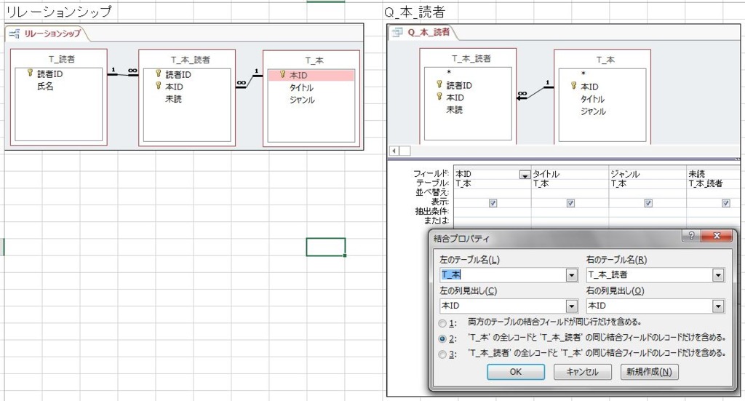The height and width of the screenshot is (401, 745).
Task: Click the left scroll arrow in query pane
Action: 394,151
